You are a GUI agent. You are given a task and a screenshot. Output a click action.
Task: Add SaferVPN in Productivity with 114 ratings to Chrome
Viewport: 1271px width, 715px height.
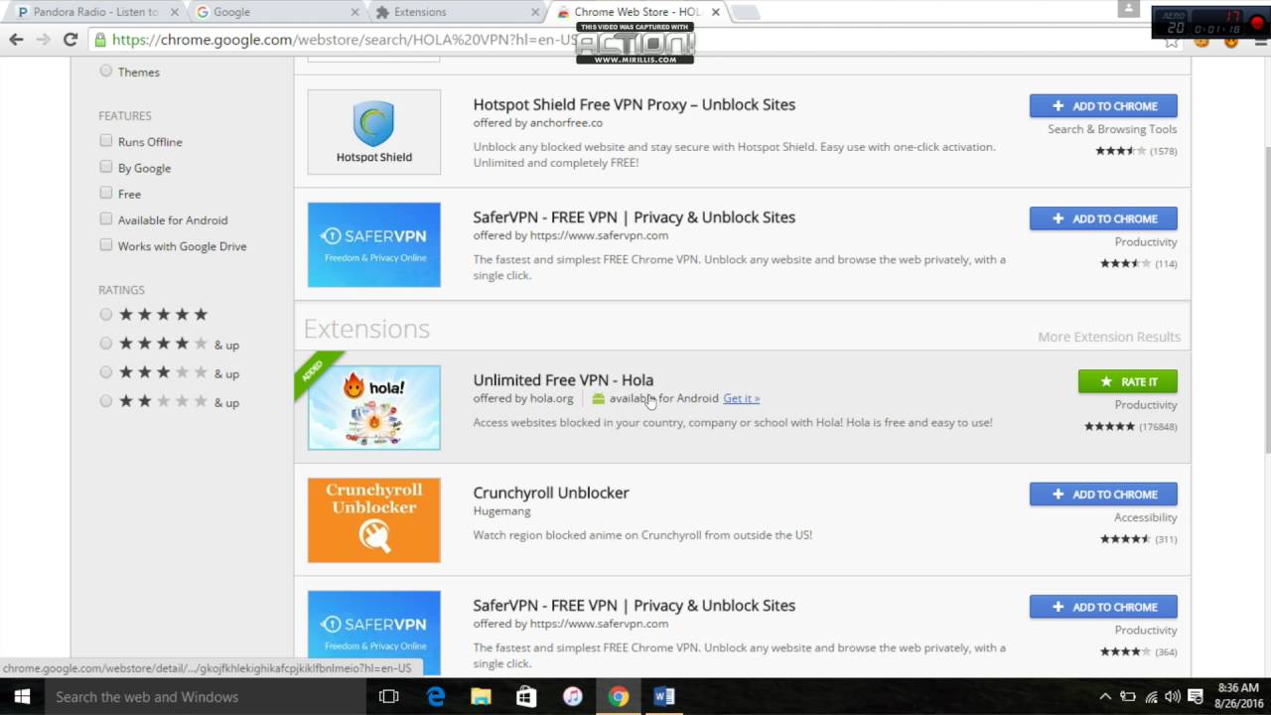coord(1103,218)
